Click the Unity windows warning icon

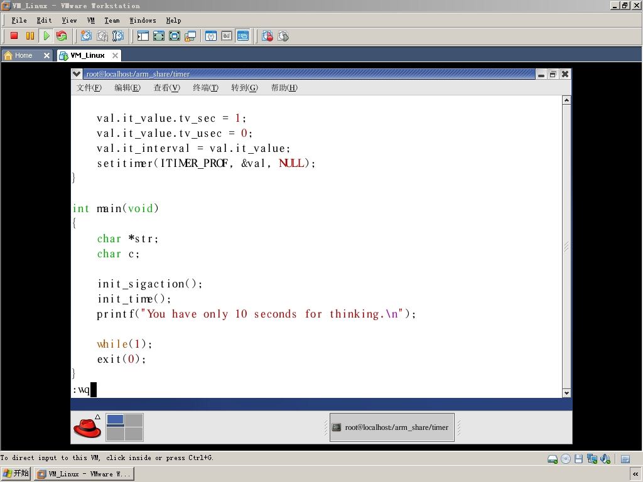click(190, 36)
